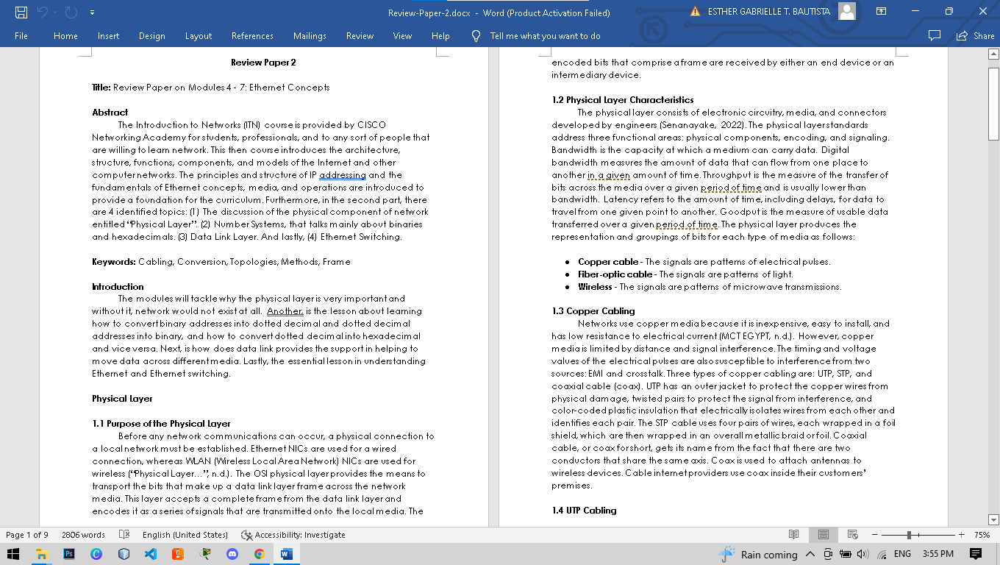This screenshot has width=1000, height=565.
Task: Open the orange app icon in taskbar
Action: click(x=178, y=554)
